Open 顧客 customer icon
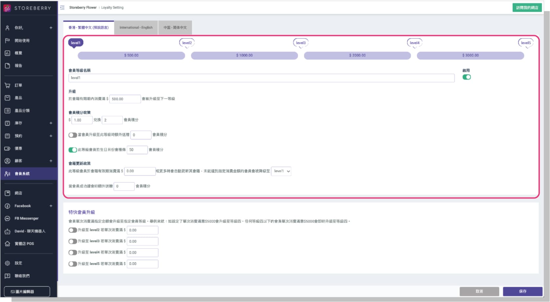 pos(7,161)
